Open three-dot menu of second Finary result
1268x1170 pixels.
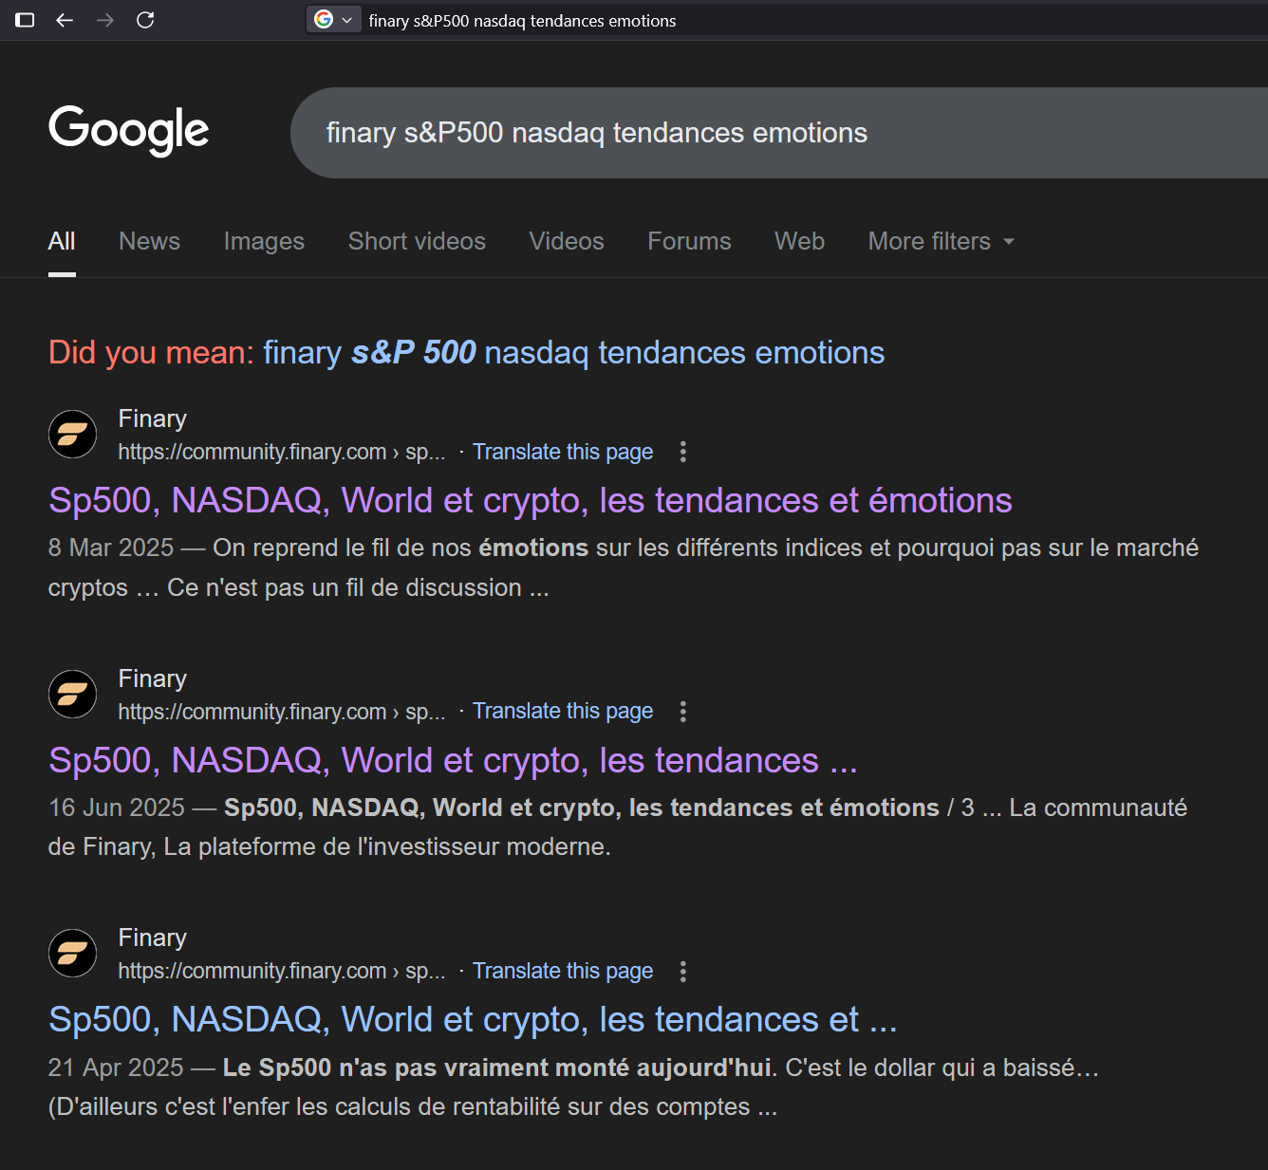(x=682, y=712)
